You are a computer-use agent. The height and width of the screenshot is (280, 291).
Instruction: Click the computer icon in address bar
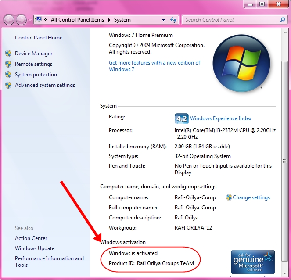coord(38,20)
